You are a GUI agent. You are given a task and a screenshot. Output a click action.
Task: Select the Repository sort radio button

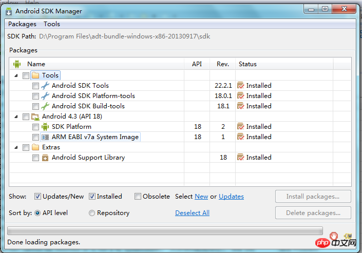pos(92,213)
